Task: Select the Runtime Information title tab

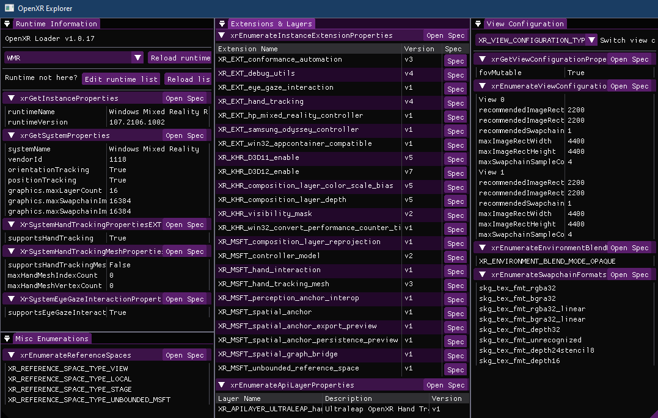Action: 57,24
